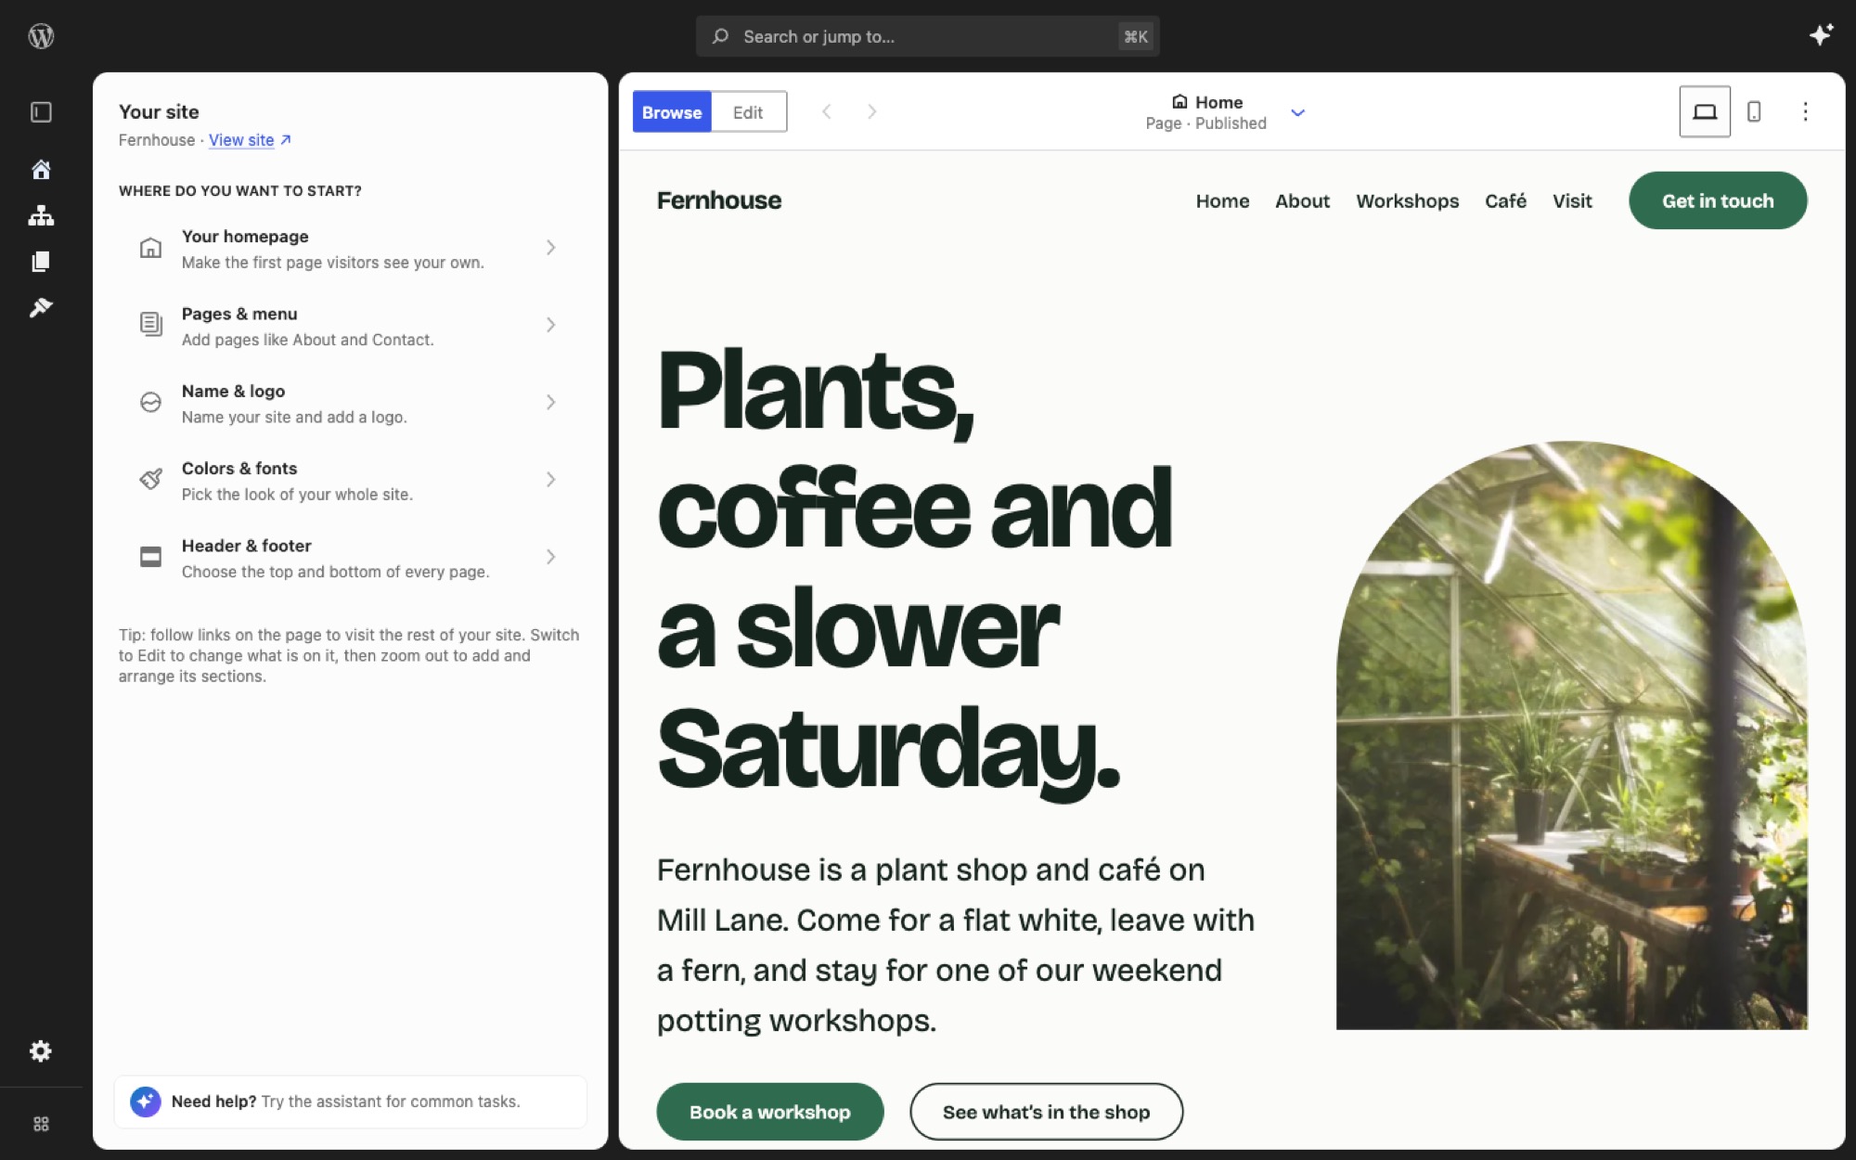Switch to Edit mode

coord(748,111)
